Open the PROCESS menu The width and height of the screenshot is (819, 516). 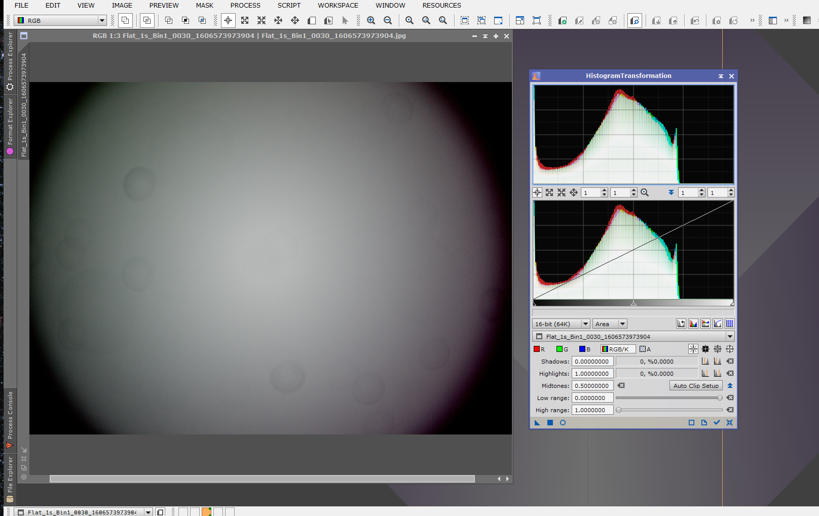245,6
